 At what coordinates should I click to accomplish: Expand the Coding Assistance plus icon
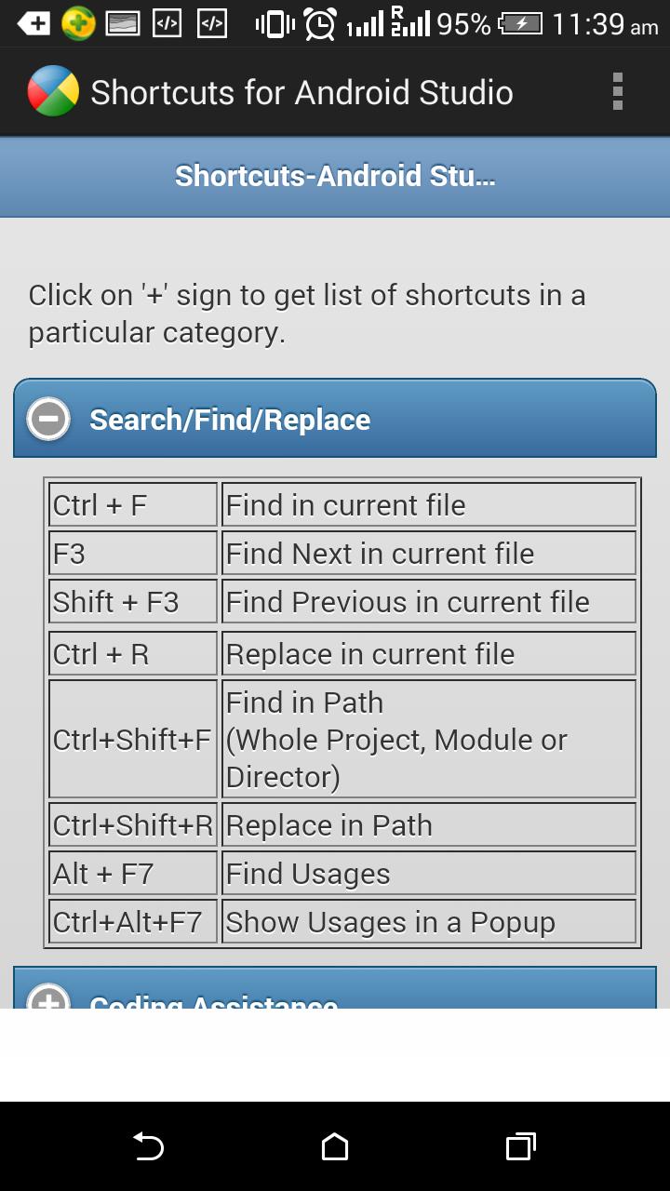coord(48,997)
